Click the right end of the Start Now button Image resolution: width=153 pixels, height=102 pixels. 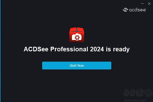(110, 65)
